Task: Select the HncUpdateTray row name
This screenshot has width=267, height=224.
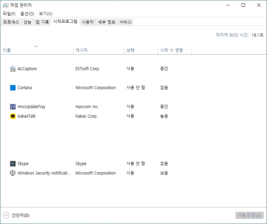Action: point(31,107)
